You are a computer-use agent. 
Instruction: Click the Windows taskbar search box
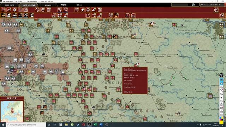26,125
